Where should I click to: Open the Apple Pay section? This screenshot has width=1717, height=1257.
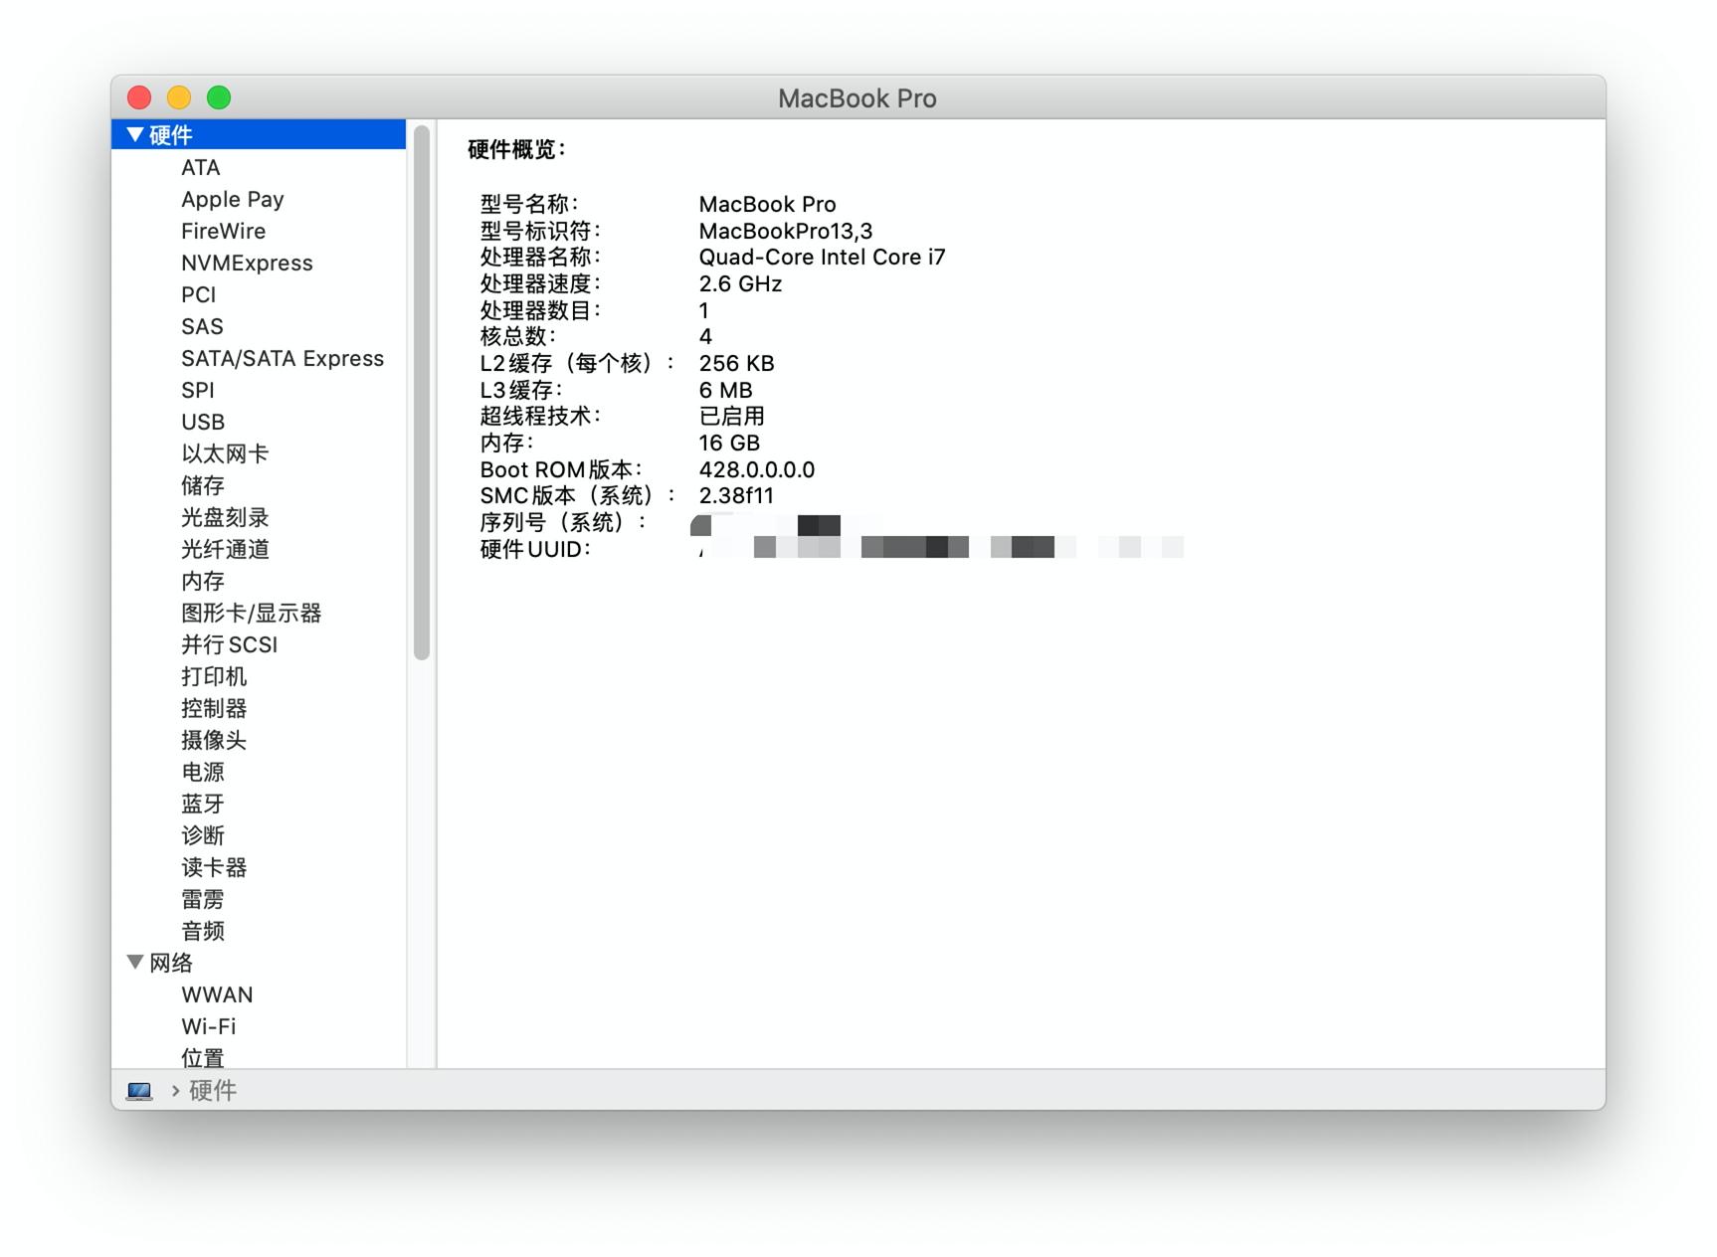pyautogui.click(x=233, y=199)
